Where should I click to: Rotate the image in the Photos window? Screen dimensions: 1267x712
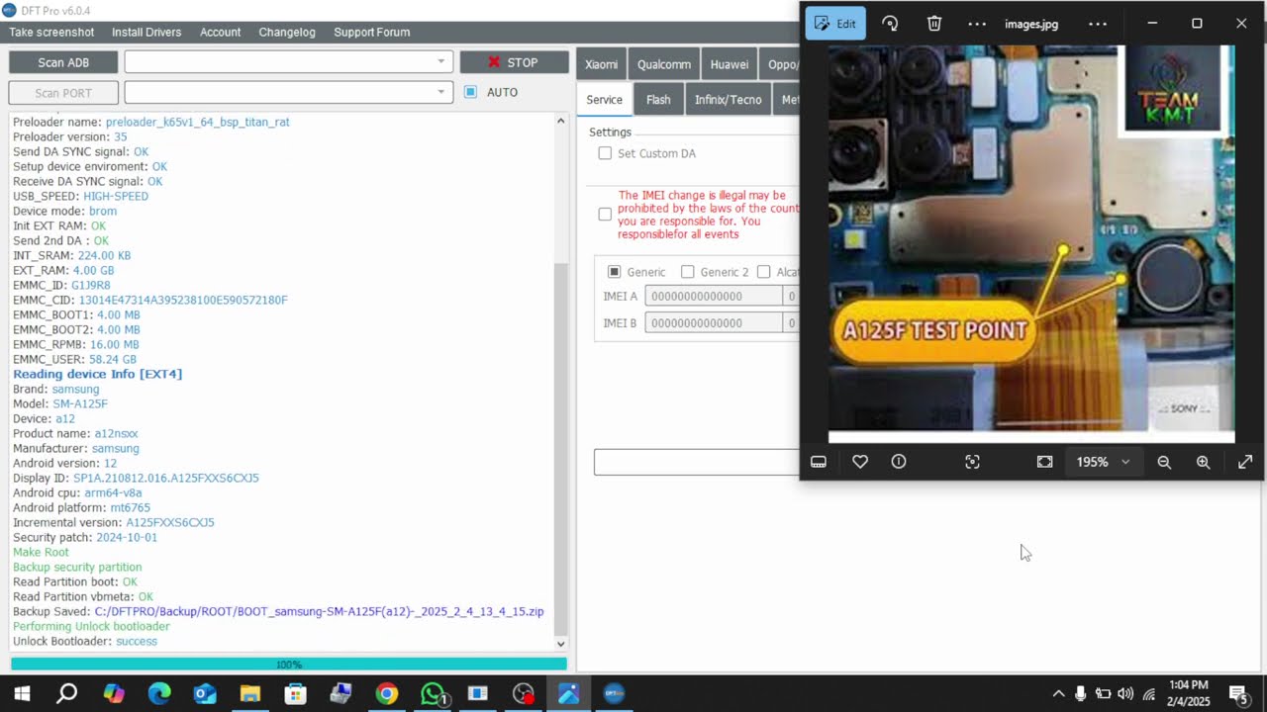(x=890, y=24)
